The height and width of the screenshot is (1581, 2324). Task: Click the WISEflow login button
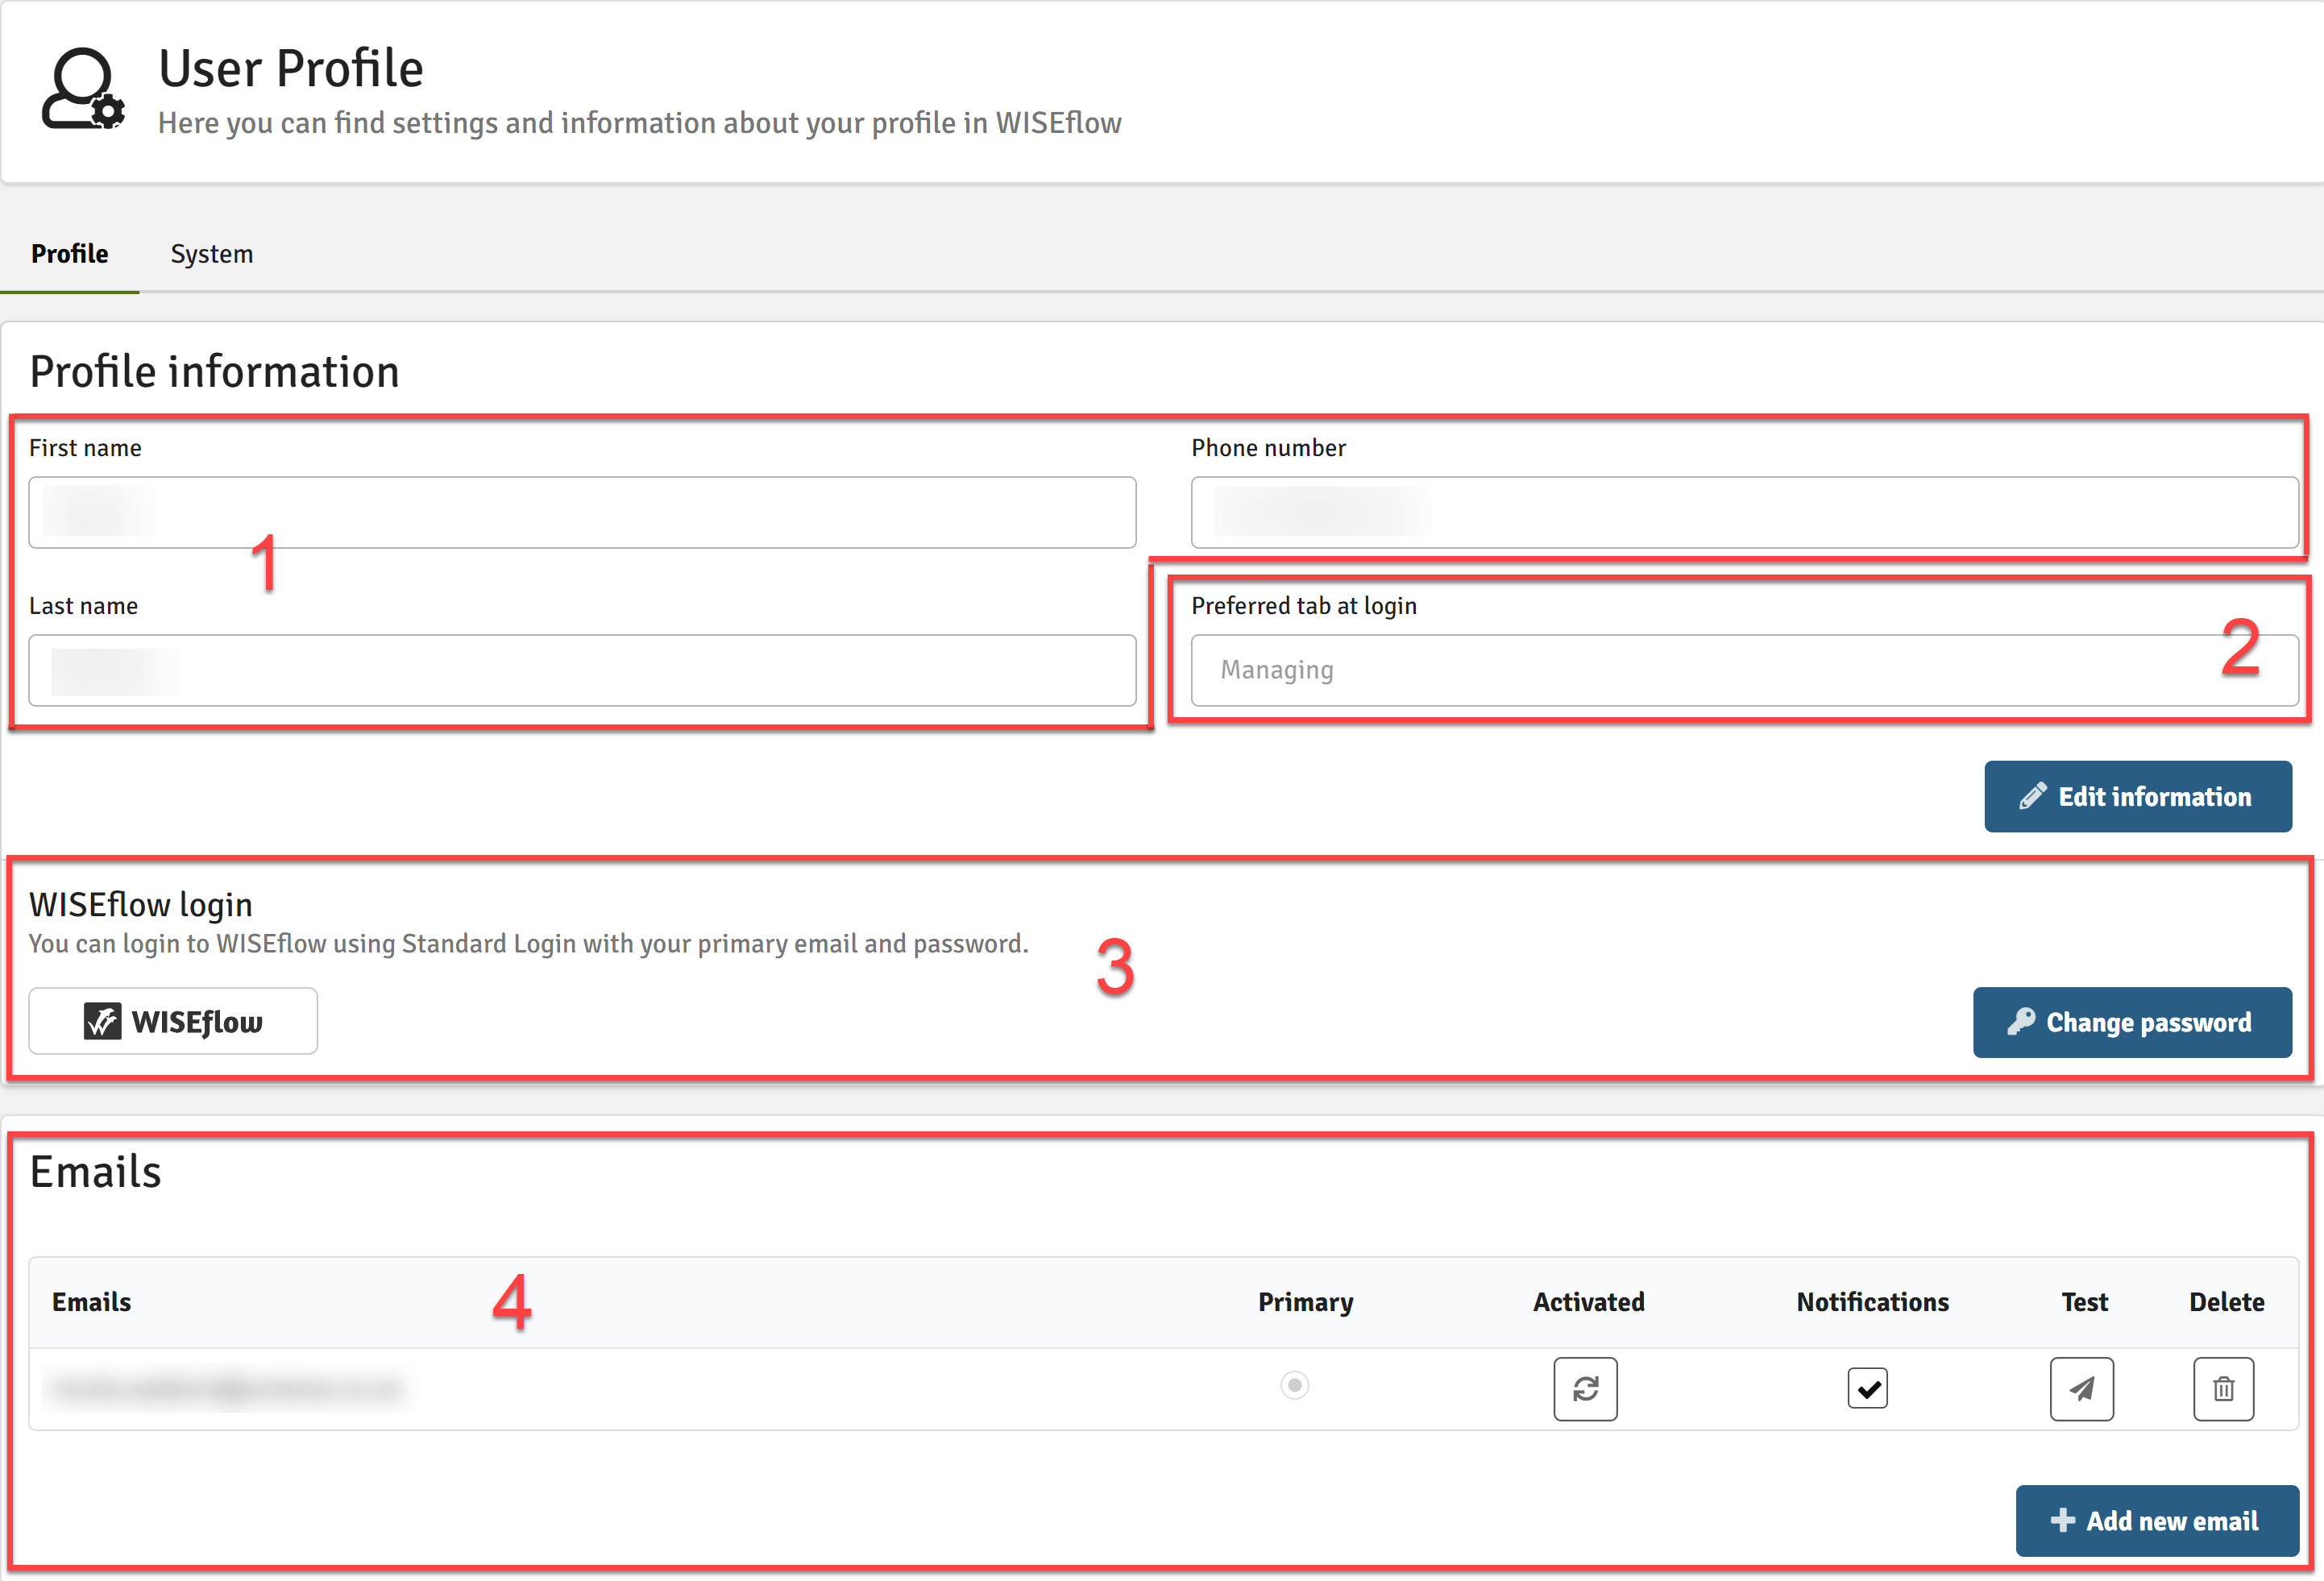point(173,1021)
